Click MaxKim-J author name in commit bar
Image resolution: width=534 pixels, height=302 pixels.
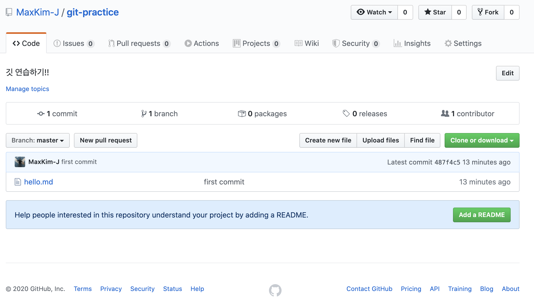point(44,162)
